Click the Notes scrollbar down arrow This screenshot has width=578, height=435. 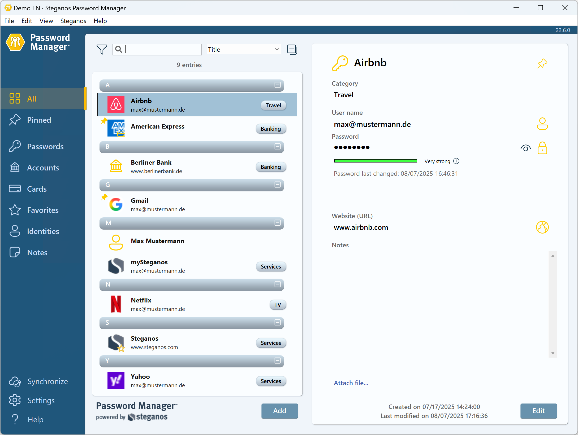click(x=553, y=353)
